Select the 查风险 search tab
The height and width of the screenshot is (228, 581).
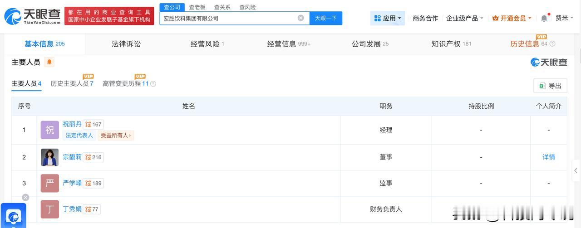coord(247,7)
